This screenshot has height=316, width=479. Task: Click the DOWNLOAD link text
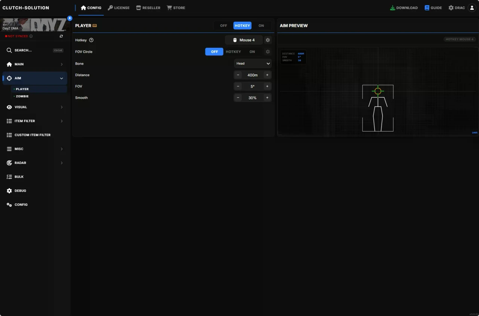[407, 8]
